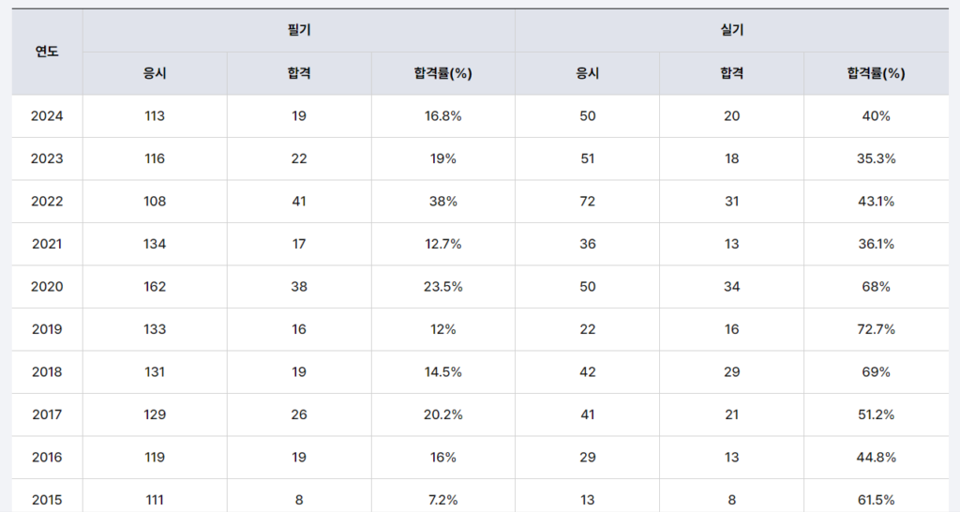Click the 필기 합격률(%) column header
Screen dimensions: 960x512
click(x=442, y=73)
